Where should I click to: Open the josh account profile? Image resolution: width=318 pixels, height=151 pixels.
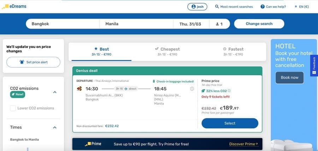click(197, 7)
